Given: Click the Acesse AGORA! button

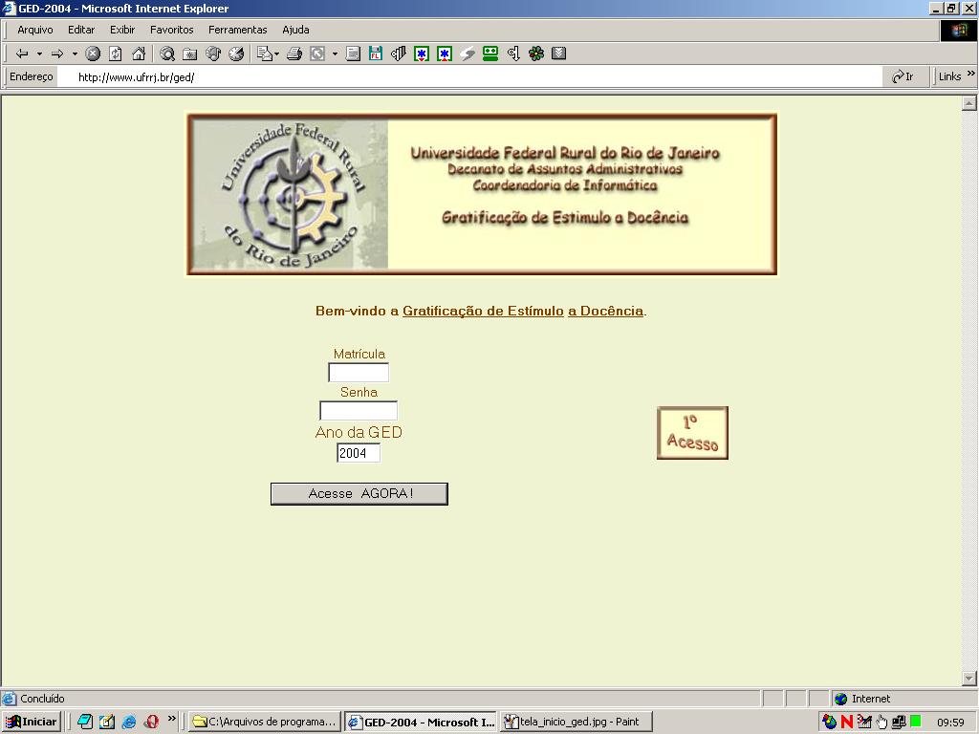Looking at the screenshot, I should click(x=359, y=494).
